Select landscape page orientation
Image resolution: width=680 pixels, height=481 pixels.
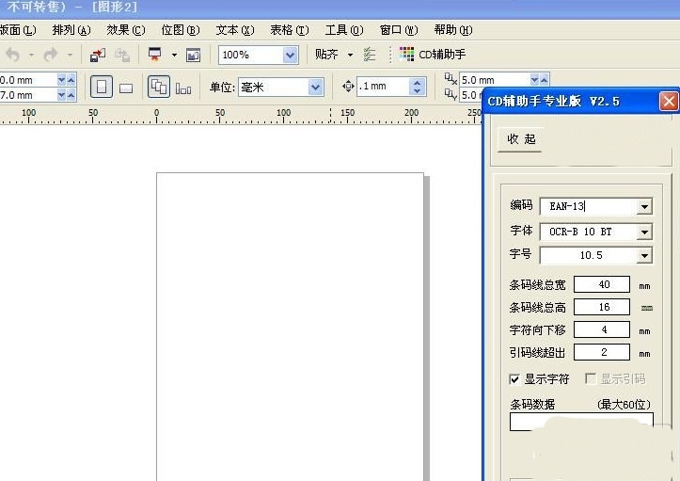pyautogui.click(x=125, y=88)
